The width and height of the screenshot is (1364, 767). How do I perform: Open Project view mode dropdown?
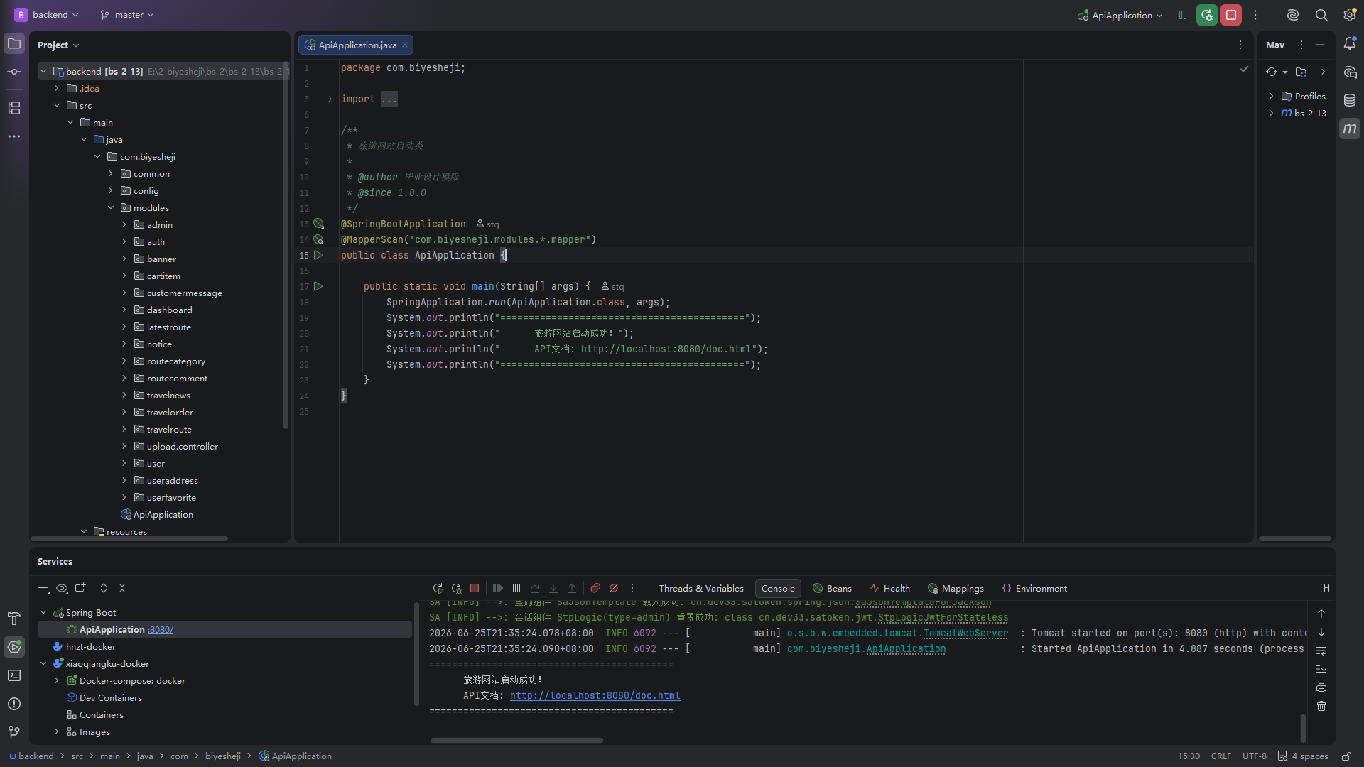pos(58,45)
